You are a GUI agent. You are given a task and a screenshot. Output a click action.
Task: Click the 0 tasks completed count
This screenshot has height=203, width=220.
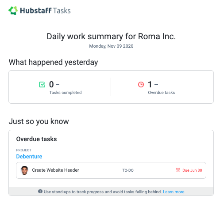51,84
